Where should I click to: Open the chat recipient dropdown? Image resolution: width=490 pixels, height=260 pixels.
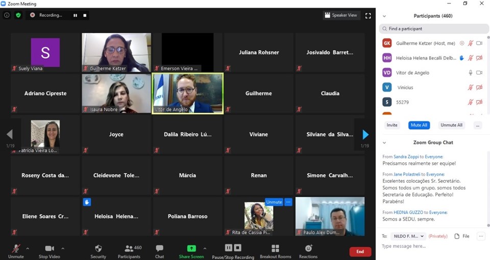tap(408, 236)
